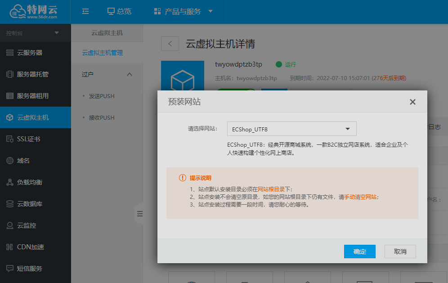Viewport: 448px width, 283px height.
Task: Click the 运行 status indicator
Action: click(286, 64)
